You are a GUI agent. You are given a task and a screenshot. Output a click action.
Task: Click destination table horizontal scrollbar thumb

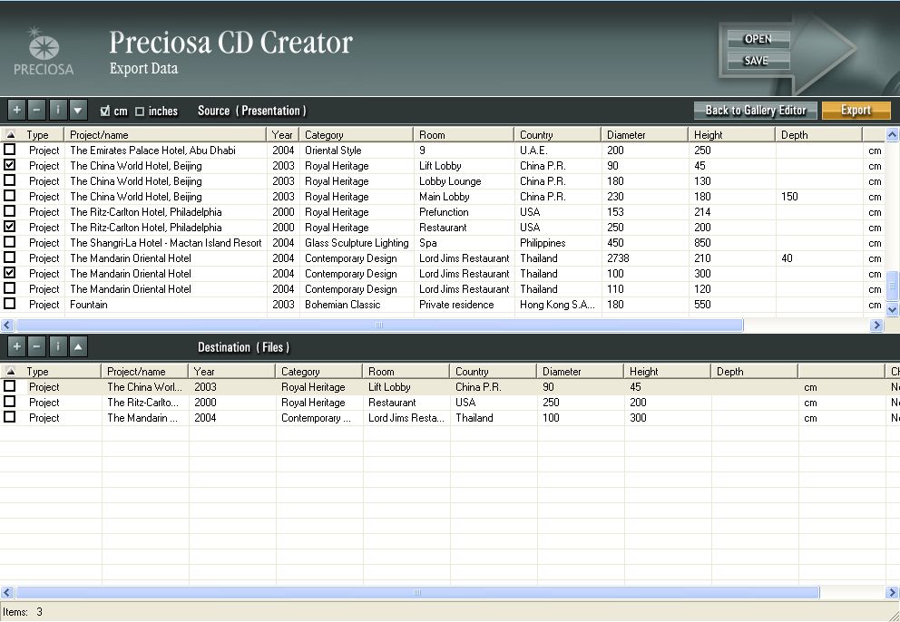tap(417, 592)
